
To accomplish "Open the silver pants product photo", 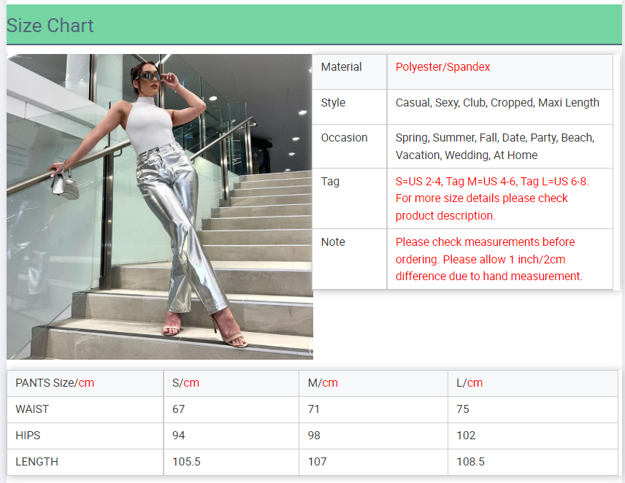I will coord(160,206).
